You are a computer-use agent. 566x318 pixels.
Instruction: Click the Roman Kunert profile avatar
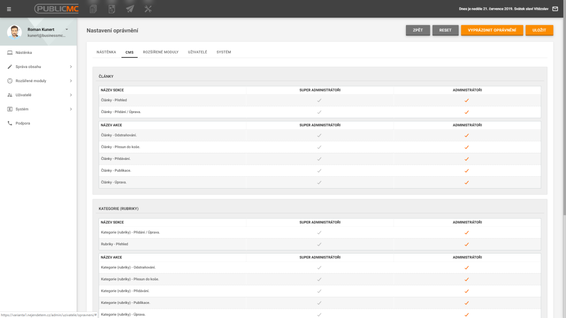[15, 32]
